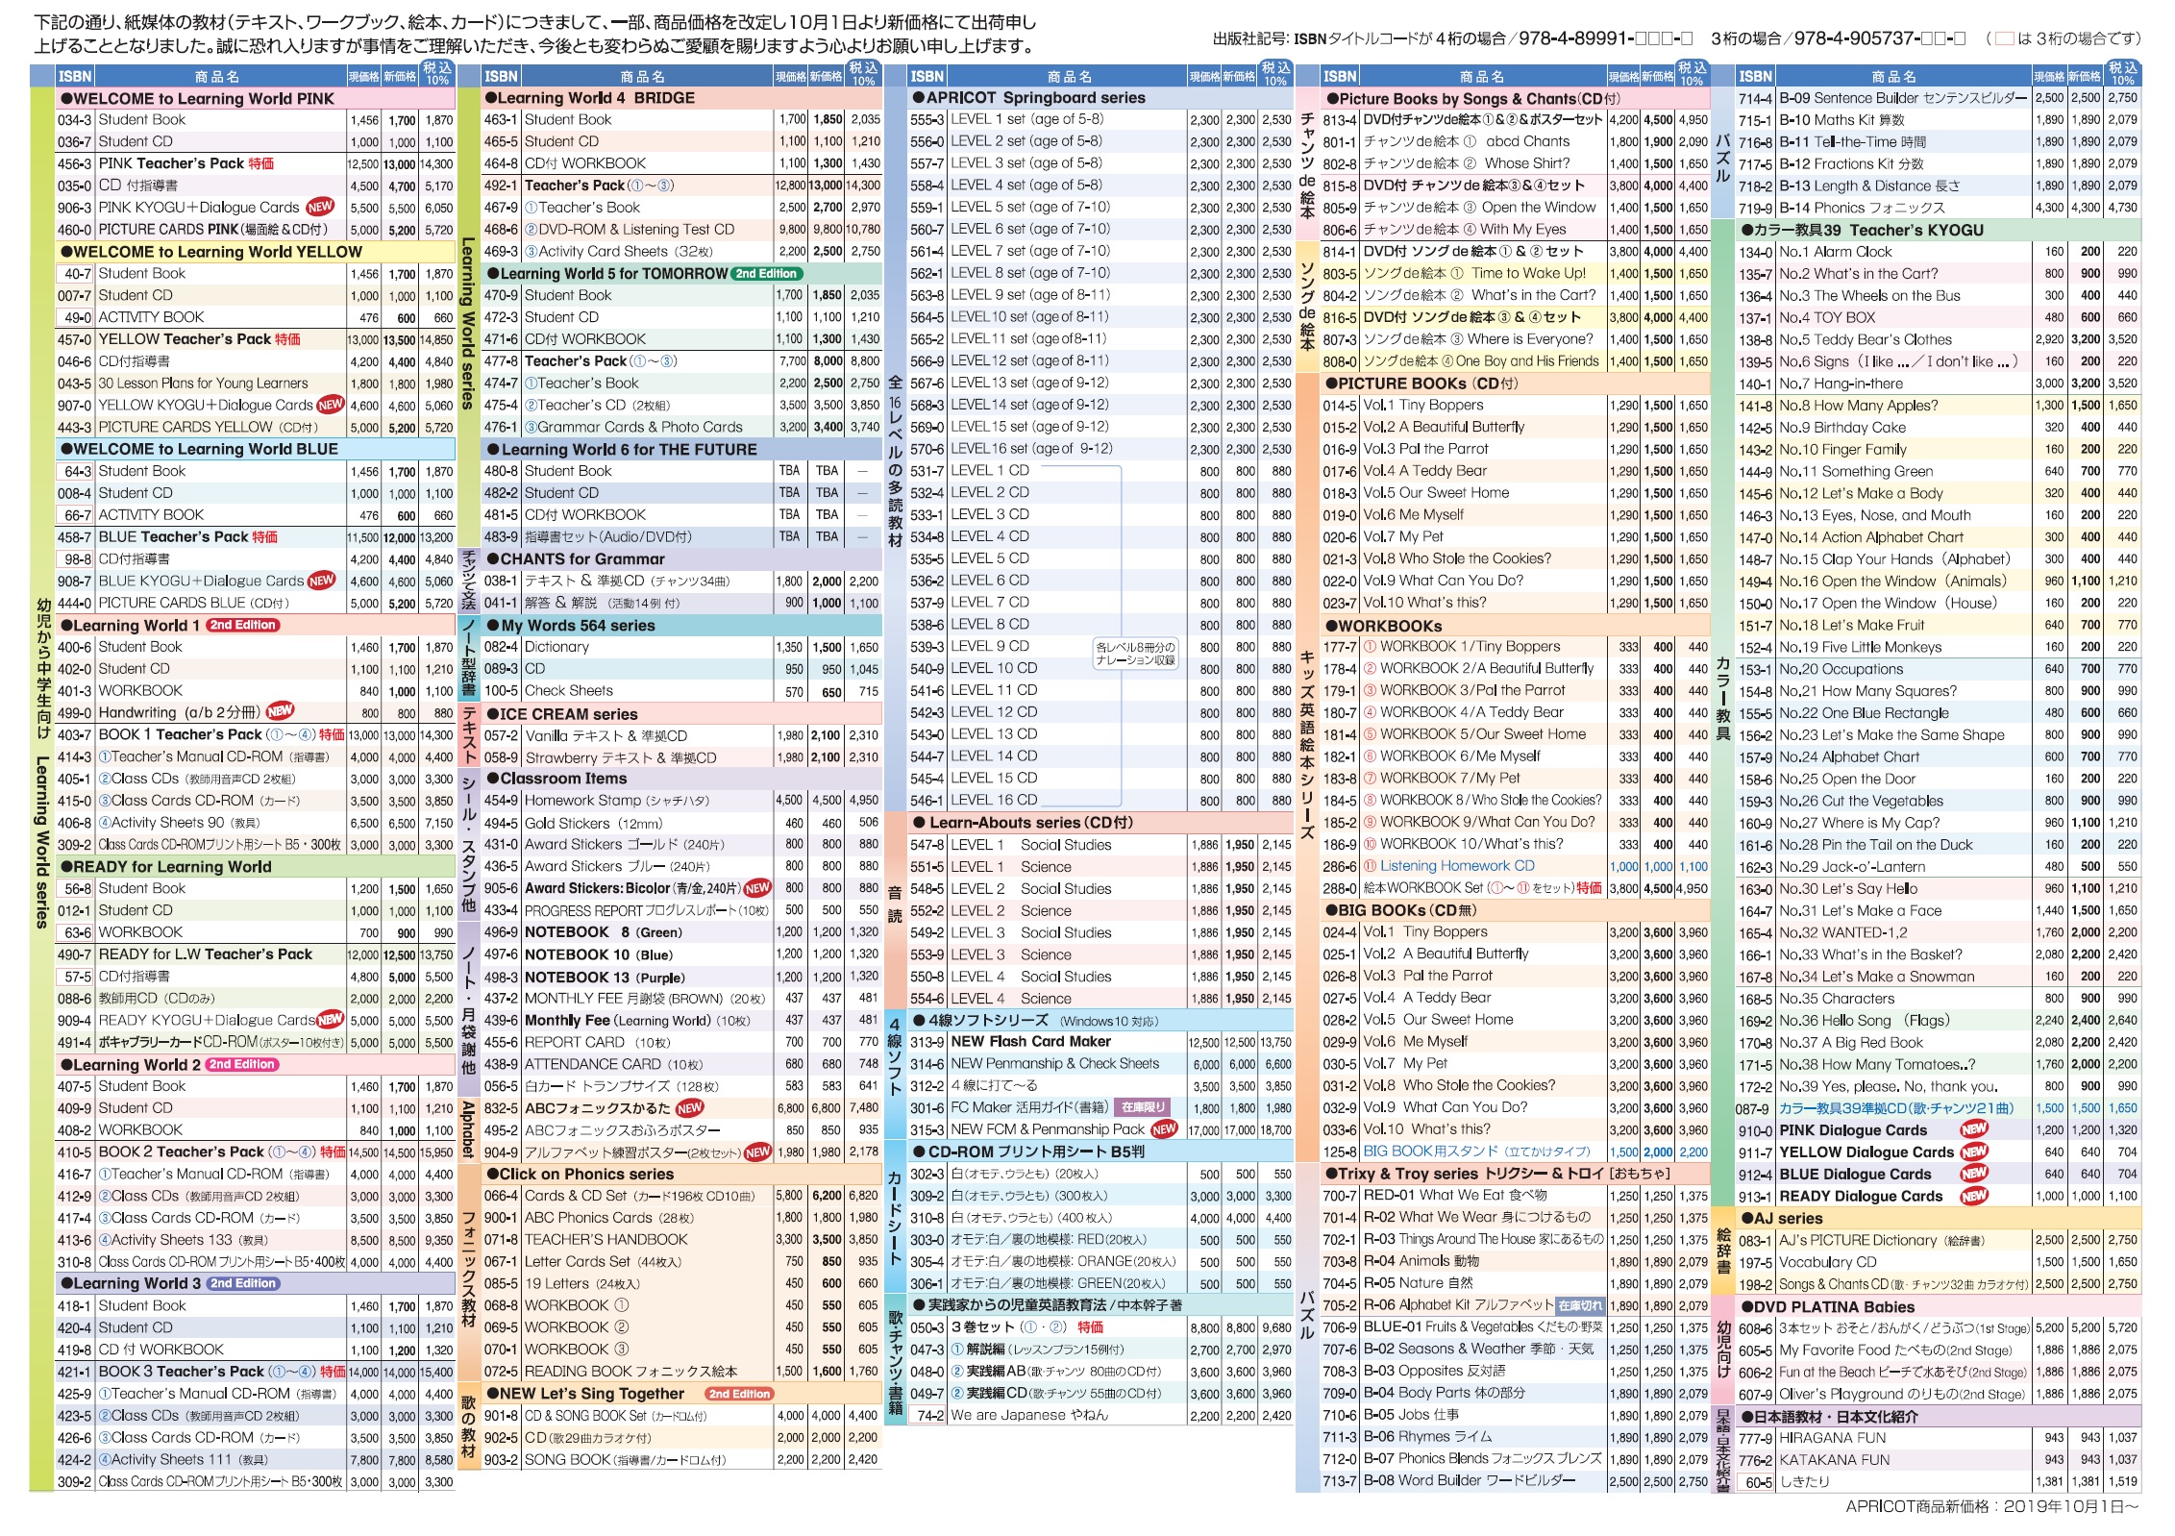Click 2nd Edition badge on NEW Let's Sing Together

[x=738, y=1394]
